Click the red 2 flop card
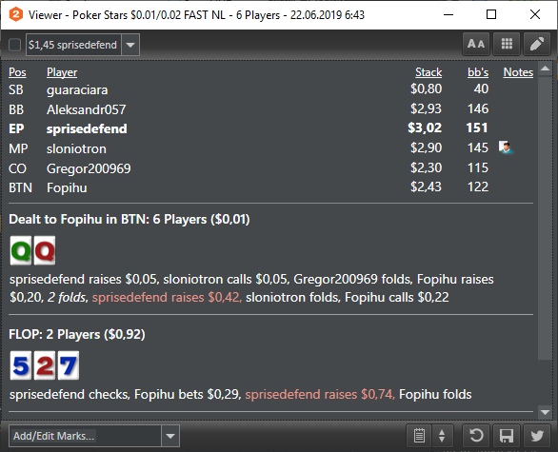Viewport: 558px width, 452px height. click(x=45, y=365)
